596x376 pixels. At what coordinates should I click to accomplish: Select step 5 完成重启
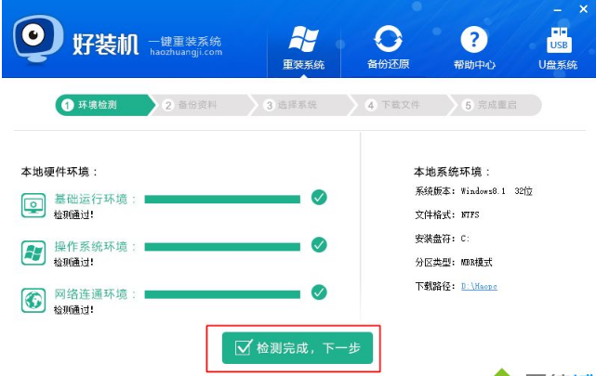[x=496, y=105]
